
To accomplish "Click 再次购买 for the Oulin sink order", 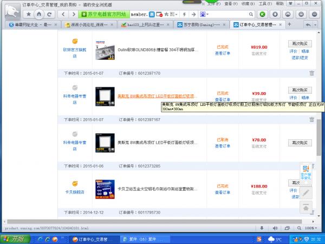I will coord(300,44).
